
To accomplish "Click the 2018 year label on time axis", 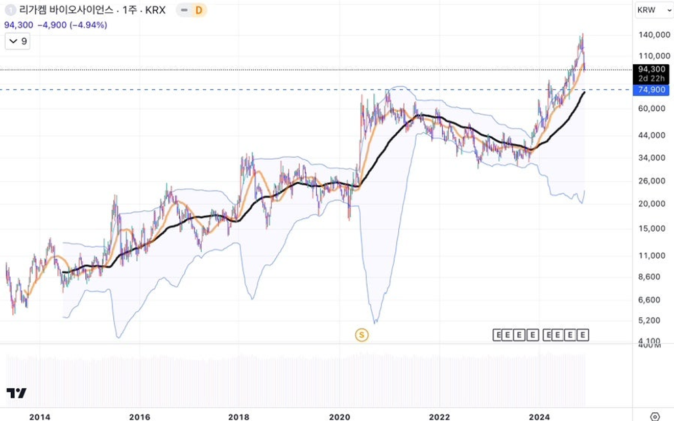I will point(239,417).
